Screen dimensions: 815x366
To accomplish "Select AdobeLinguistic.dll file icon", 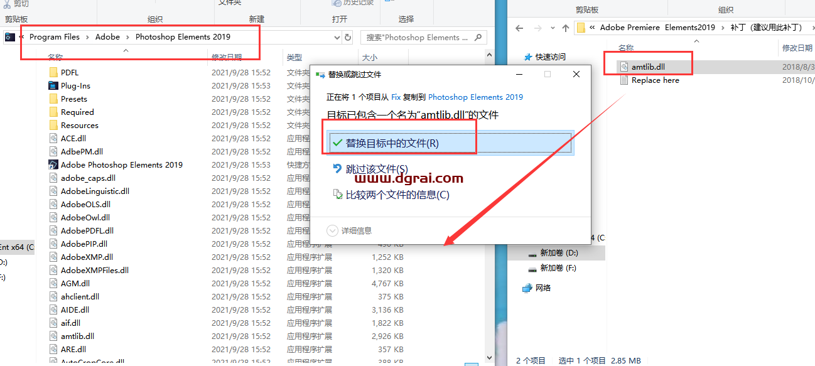I will 53,191.
